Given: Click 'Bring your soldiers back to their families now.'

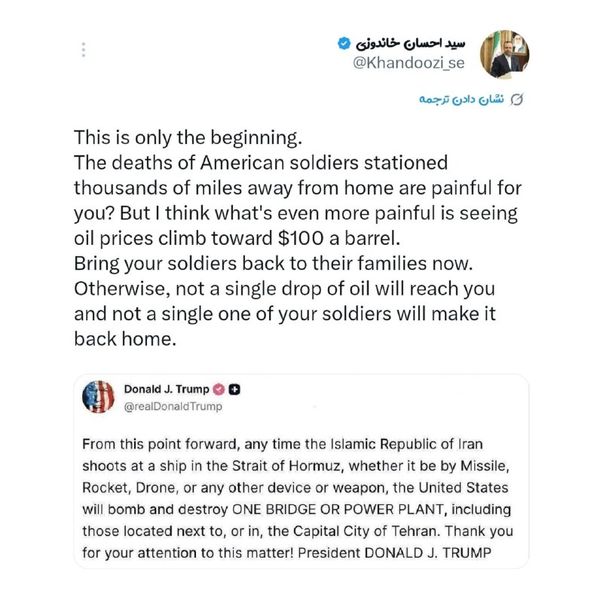Looking at the screenshot, I should click(274, 263).
